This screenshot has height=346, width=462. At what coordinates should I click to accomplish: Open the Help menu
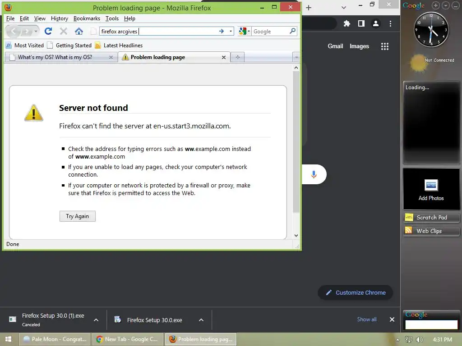tap(129, 18)
